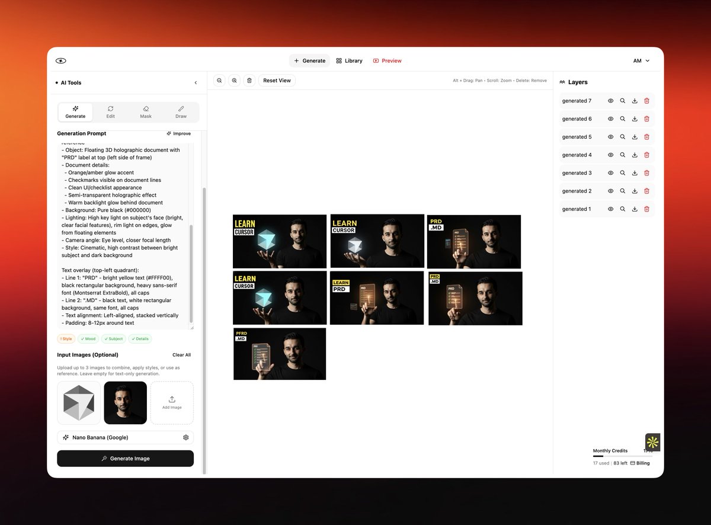Click Clear All for input images
This screenshot has width=711, height=525.
(181, 354)
